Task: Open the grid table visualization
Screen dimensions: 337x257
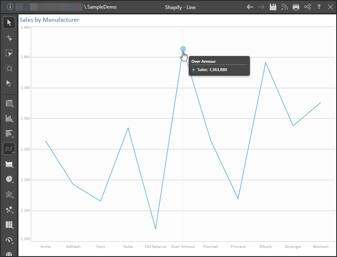Action: pyautogui.click(x=9, y=103)
